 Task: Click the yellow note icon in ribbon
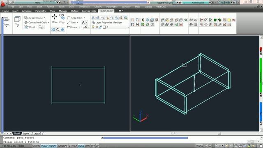(x=229, y=20)
